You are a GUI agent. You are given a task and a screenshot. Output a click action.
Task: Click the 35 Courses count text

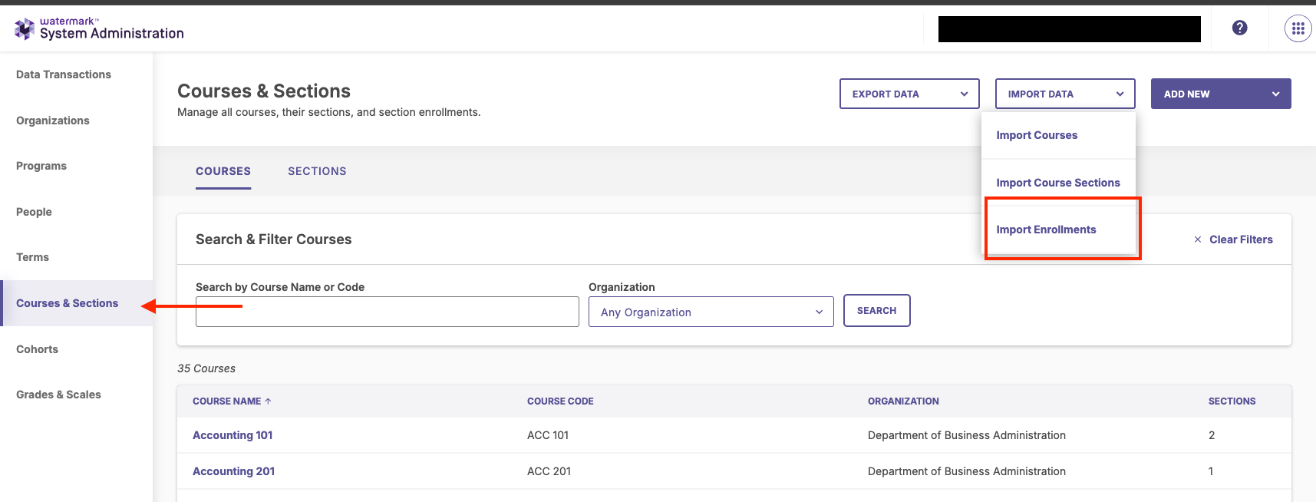click(206, 368)
